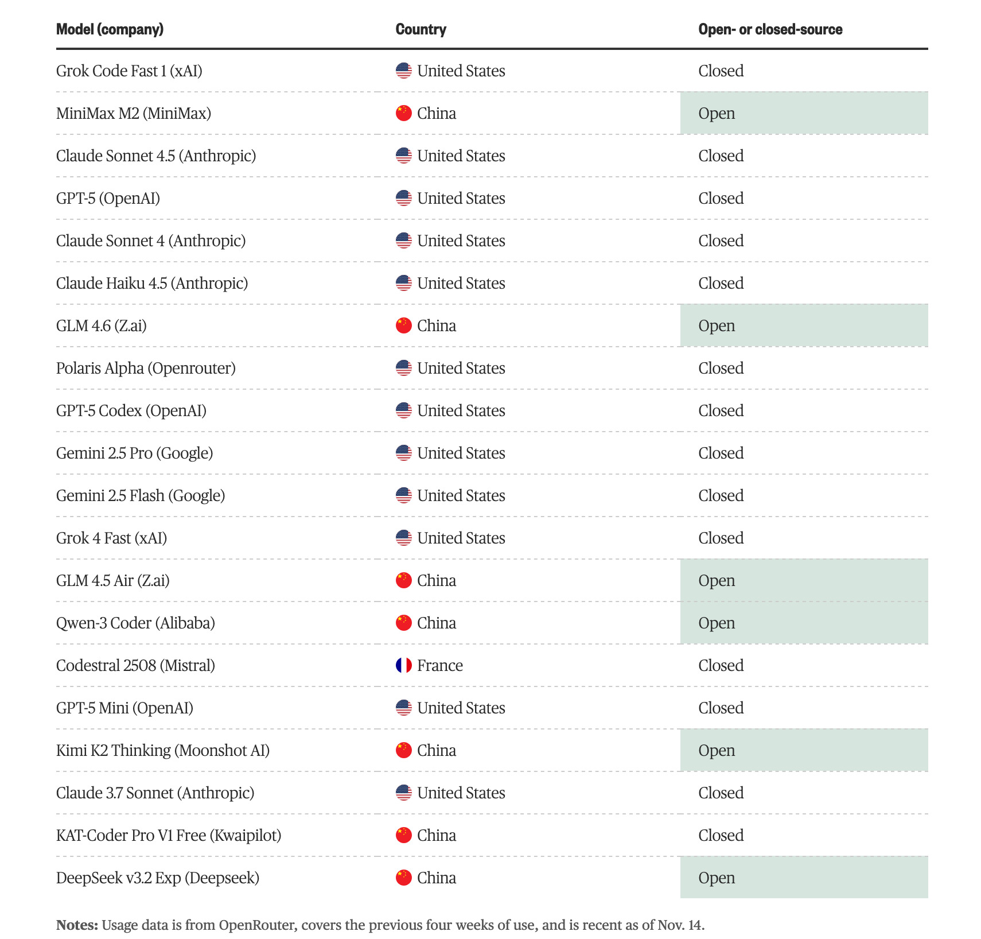The image size is (981, 939).
Task: Click the China flag next to Qwen-3 Coder
Action: click(x=403, y=623)
